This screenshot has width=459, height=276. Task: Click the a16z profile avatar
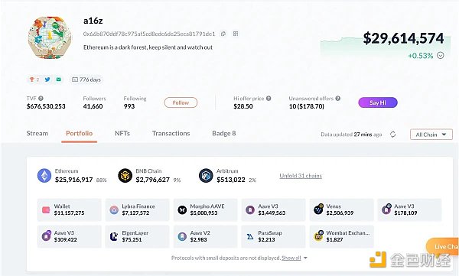50,37
